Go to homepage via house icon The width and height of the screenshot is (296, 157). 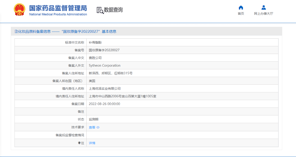[x=241, y=8]
